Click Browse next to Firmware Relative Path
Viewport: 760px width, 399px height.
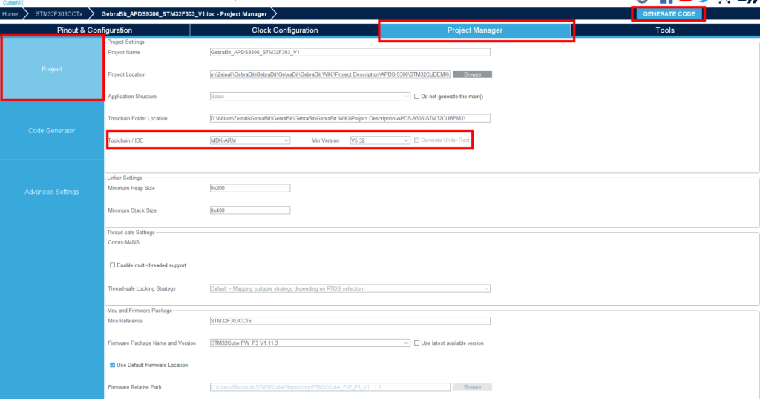click(x=472, y=387)
